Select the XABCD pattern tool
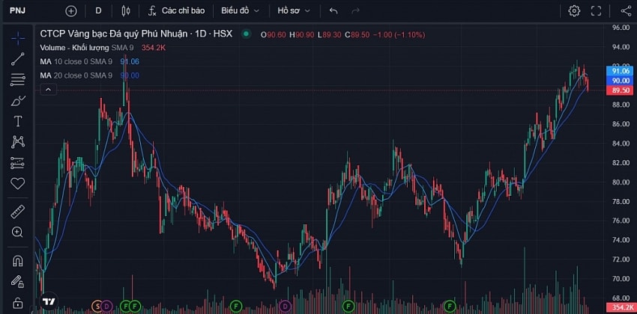 18,142
